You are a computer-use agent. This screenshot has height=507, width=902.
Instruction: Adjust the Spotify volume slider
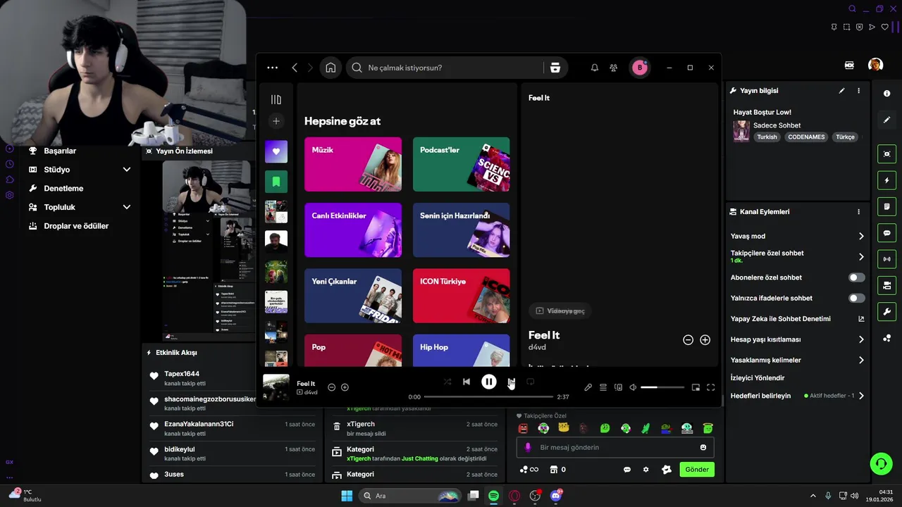(662, 387)
